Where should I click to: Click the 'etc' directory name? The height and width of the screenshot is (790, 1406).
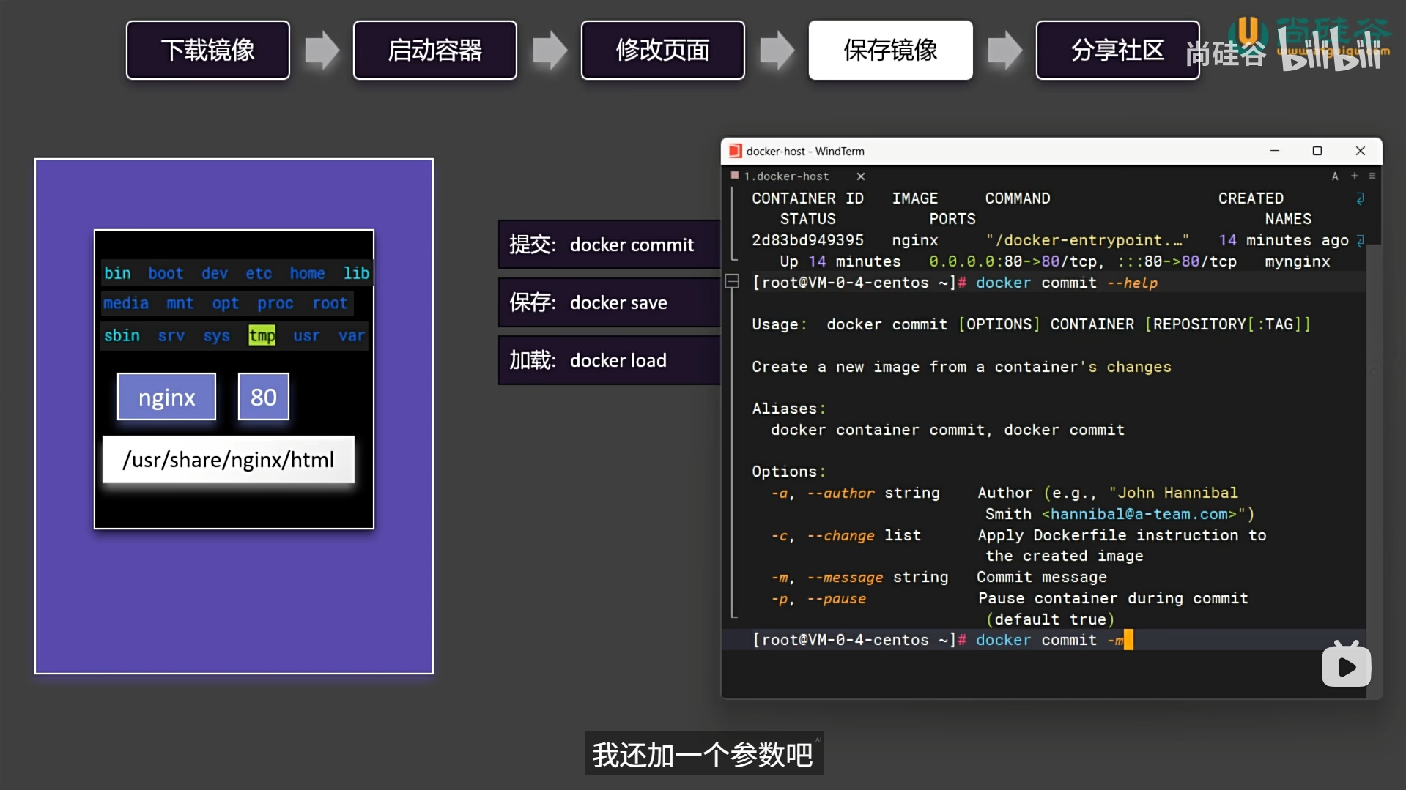259,273
